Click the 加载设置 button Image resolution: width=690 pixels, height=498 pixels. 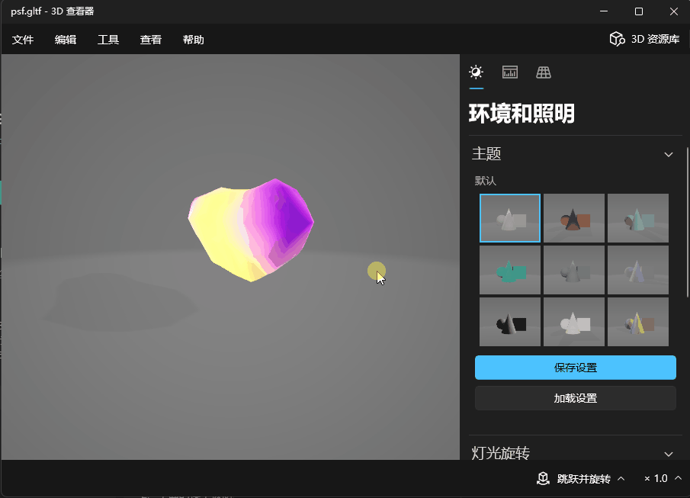pos(575,398)
